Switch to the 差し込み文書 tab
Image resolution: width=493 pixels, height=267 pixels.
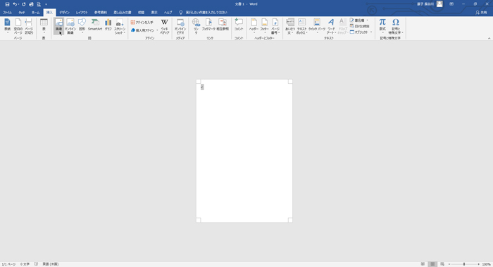tap(123, 13)
